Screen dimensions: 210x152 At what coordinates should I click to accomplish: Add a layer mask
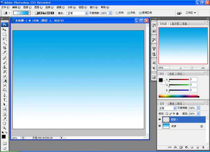tap(181, 147)
